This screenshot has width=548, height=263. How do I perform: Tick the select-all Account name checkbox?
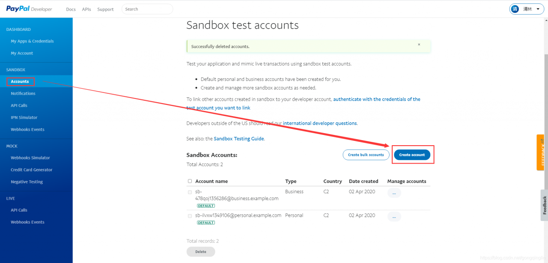pos(190,181)
